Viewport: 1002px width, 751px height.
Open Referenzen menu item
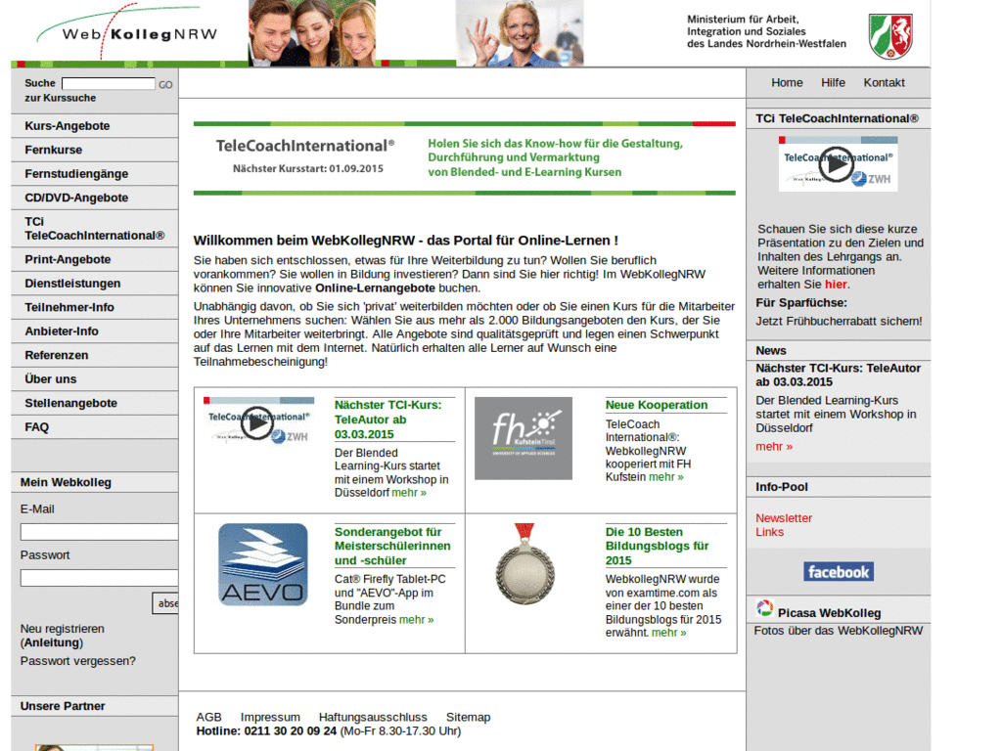point(95,355)
